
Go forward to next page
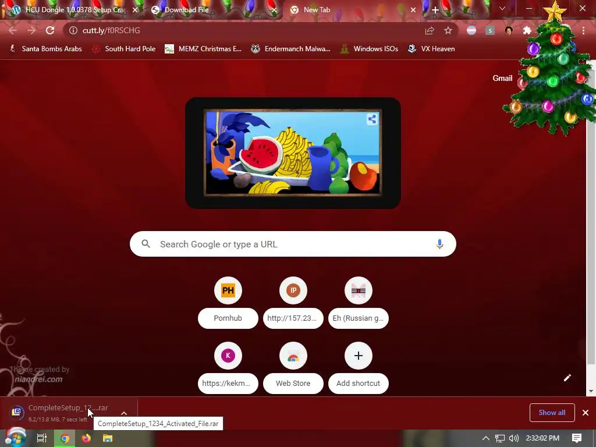point(31,30)
